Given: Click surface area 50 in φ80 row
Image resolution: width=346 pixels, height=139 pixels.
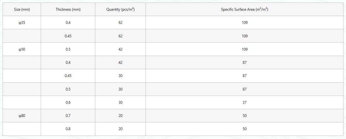Looking at the screenshot, I should pyautogui.click(x=244, y=116).
